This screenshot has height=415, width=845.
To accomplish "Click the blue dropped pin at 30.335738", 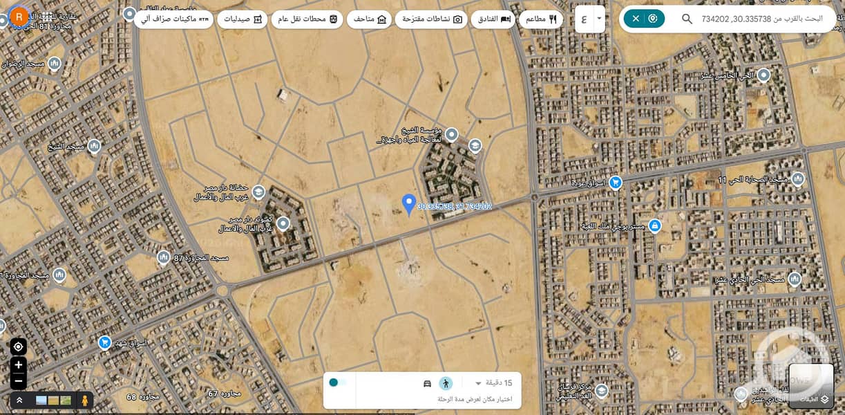I will pos(408,204).
